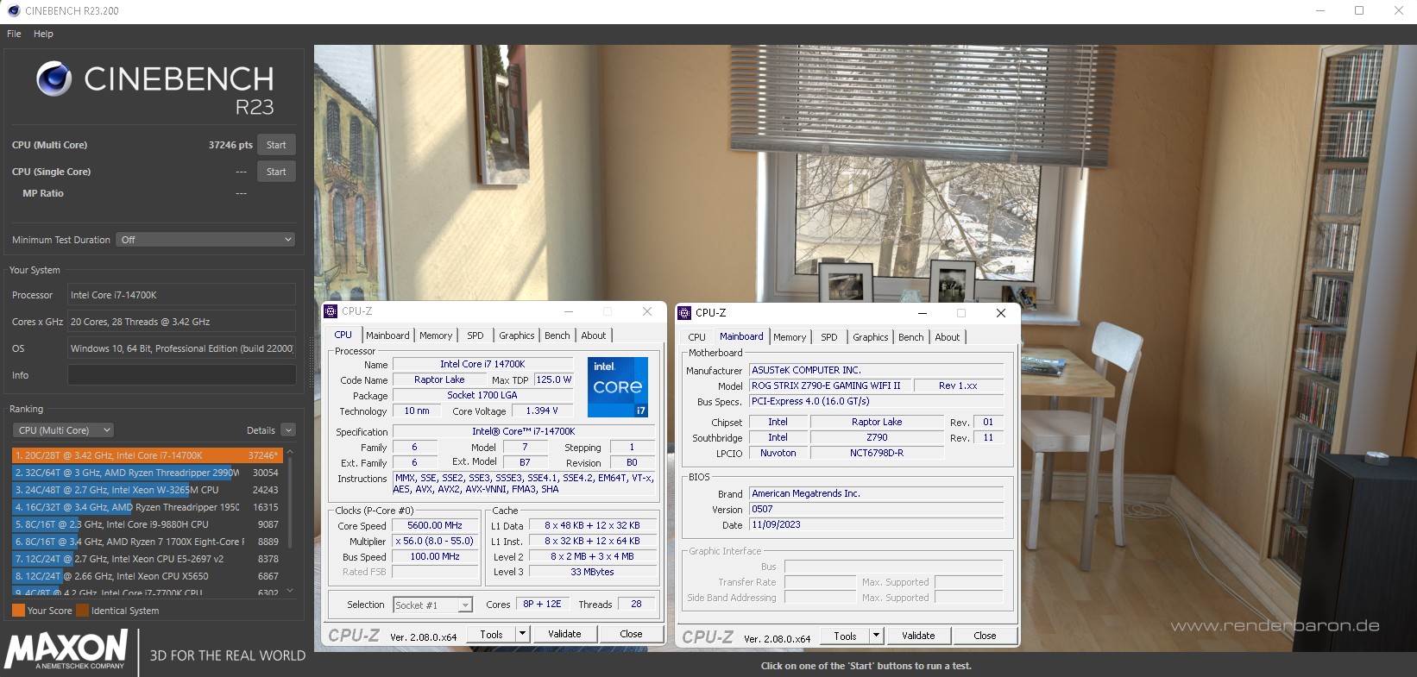Click the Cinebench logo icon in the title bar

coord(13,11)
